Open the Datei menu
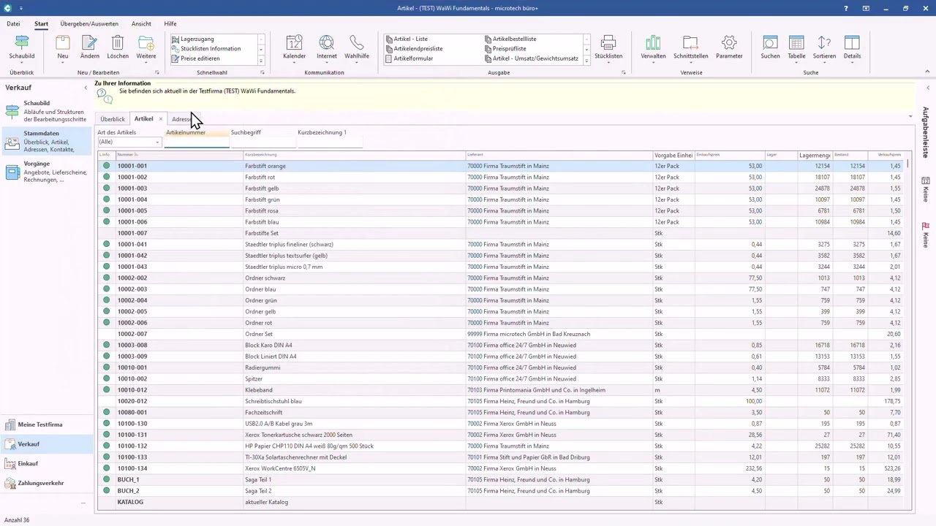 click(13, 24)
